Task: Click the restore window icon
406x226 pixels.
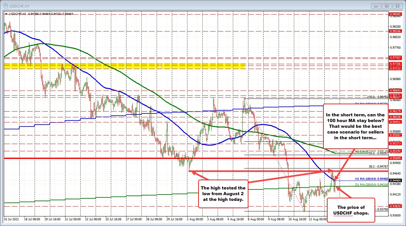Action: coord(386,6)
